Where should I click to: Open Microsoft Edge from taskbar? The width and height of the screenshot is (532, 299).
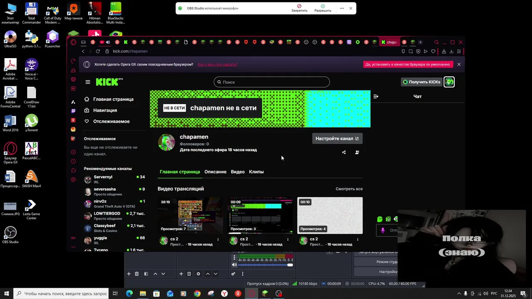pyautogui.click(x=129, y=294)
